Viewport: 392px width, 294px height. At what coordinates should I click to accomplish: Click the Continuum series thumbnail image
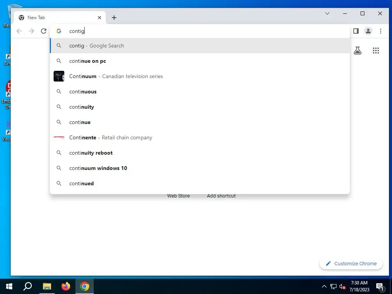(59, 76)
